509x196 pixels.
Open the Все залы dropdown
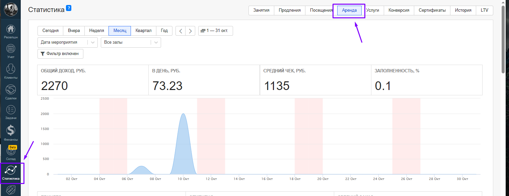click(x=131, y=42)
